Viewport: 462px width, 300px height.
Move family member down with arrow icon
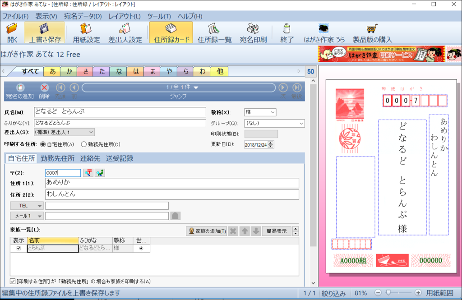(256, 231)
